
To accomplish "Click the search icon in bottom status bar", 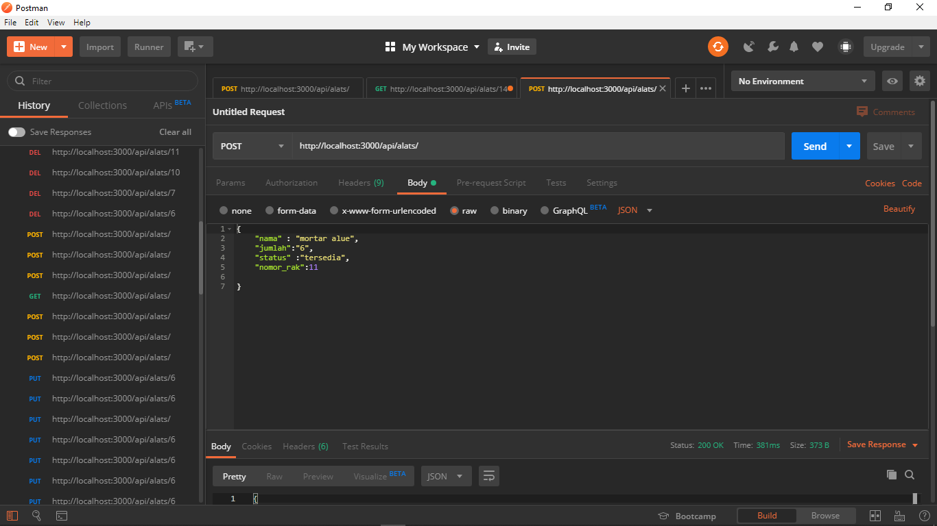I will pyautogui.click(x=36, y=516).
